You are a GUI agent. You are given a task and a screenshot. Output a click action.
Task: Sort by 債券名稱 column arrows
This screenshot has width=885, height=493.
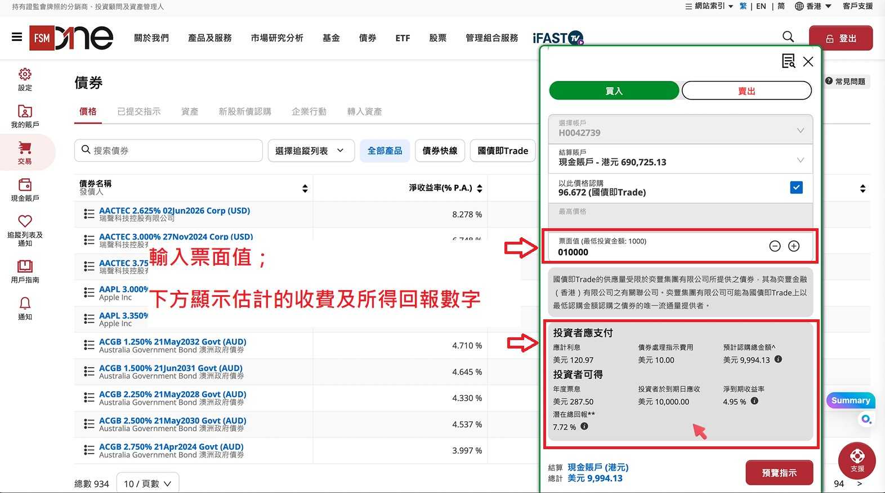[x=305, y=188]
